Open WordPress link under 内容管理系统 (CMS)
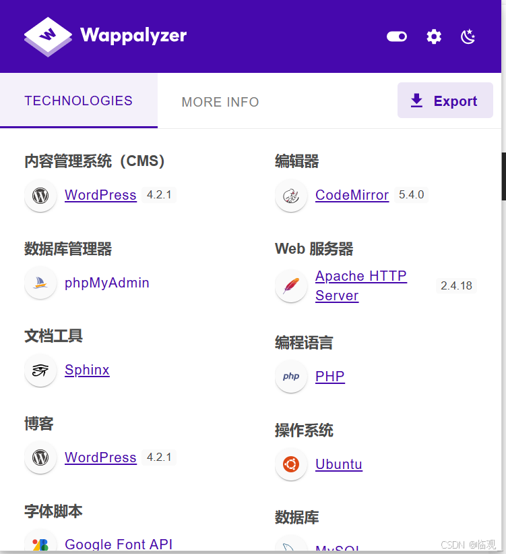This screenshot has width=506, height=554. pos(100,195)
